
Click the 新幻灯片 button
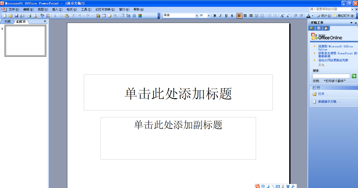344,16
